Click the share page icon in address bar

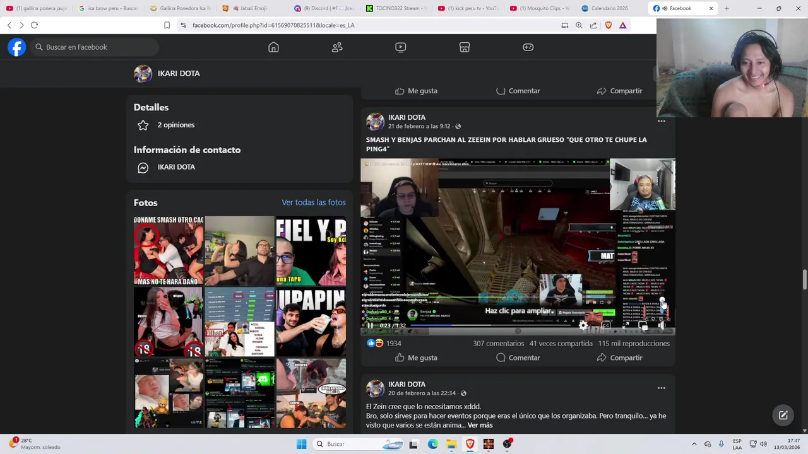click(593, 25)
